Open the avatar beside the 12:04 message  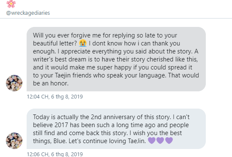pos(14,83)
